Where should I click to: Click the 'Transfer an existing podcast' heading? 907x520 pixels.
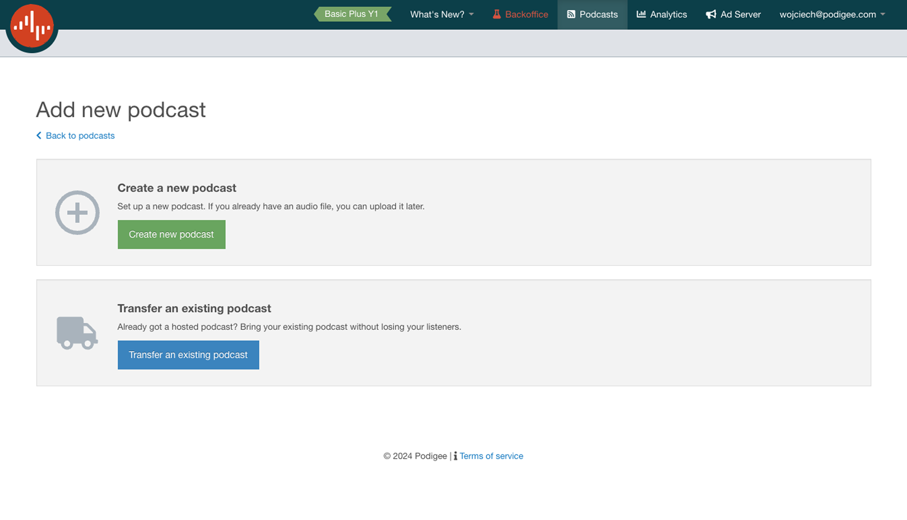[x=194, y=308]
